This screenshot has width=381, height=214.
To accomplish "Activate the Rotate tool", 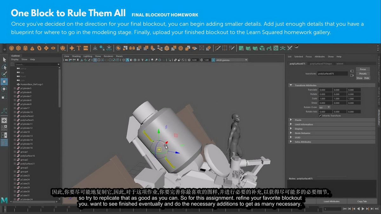I will click(x=4, y=89).
